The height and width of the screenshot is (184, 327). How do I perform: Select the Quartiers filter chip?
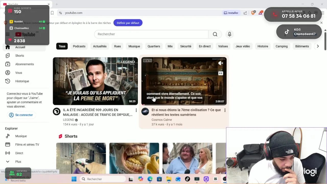pyautogui.click(x=154, y=46)
